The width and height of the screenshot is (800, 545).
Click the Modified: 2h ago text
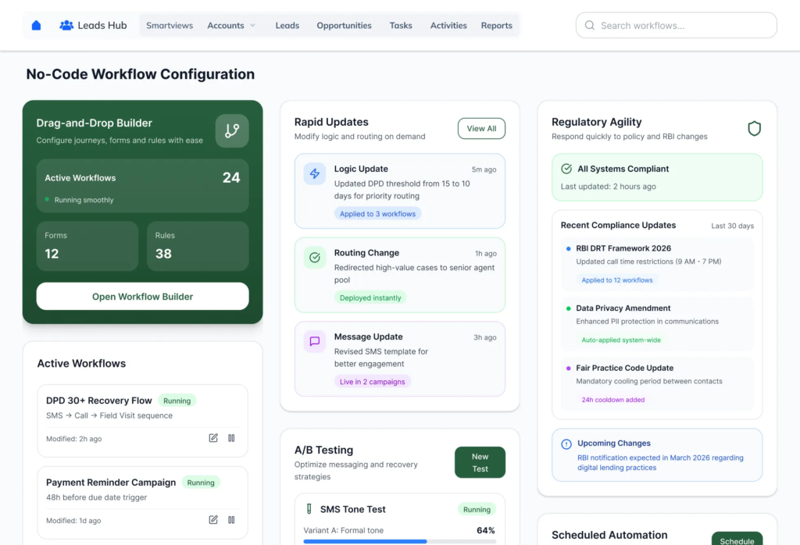click(x=74, y=439)
